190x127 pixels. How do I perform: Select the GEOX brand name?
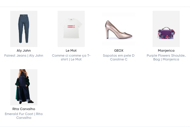(x=119, y=51)
